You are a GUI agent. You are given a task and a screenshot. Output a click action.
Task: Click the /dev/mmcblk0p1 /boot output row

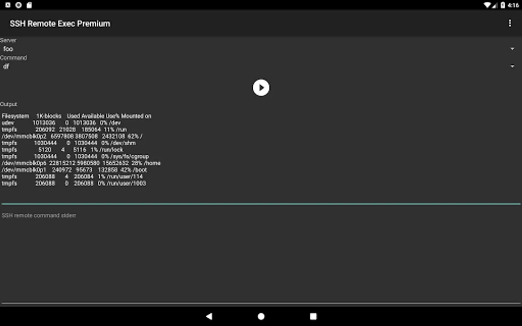(x=74, y=170)
